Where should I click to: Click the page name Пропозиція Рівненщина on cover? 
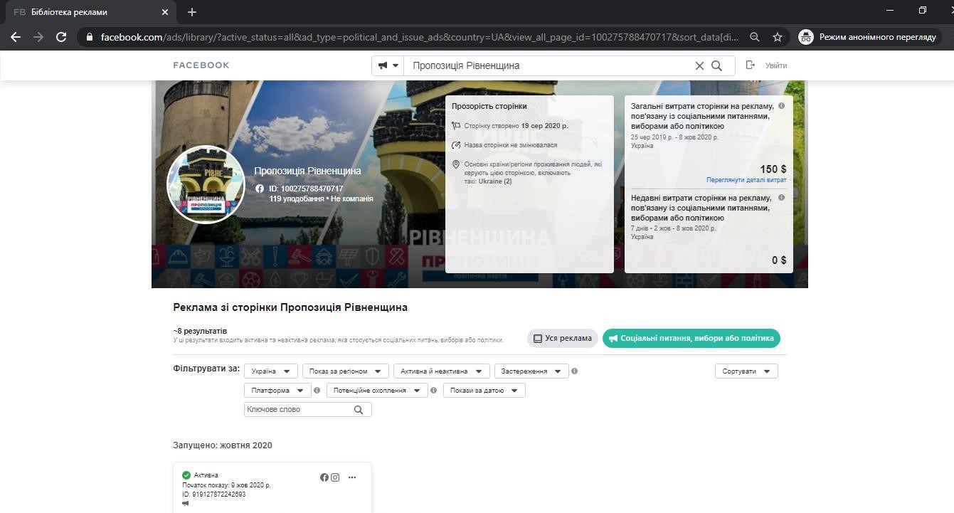click(307, 171)
